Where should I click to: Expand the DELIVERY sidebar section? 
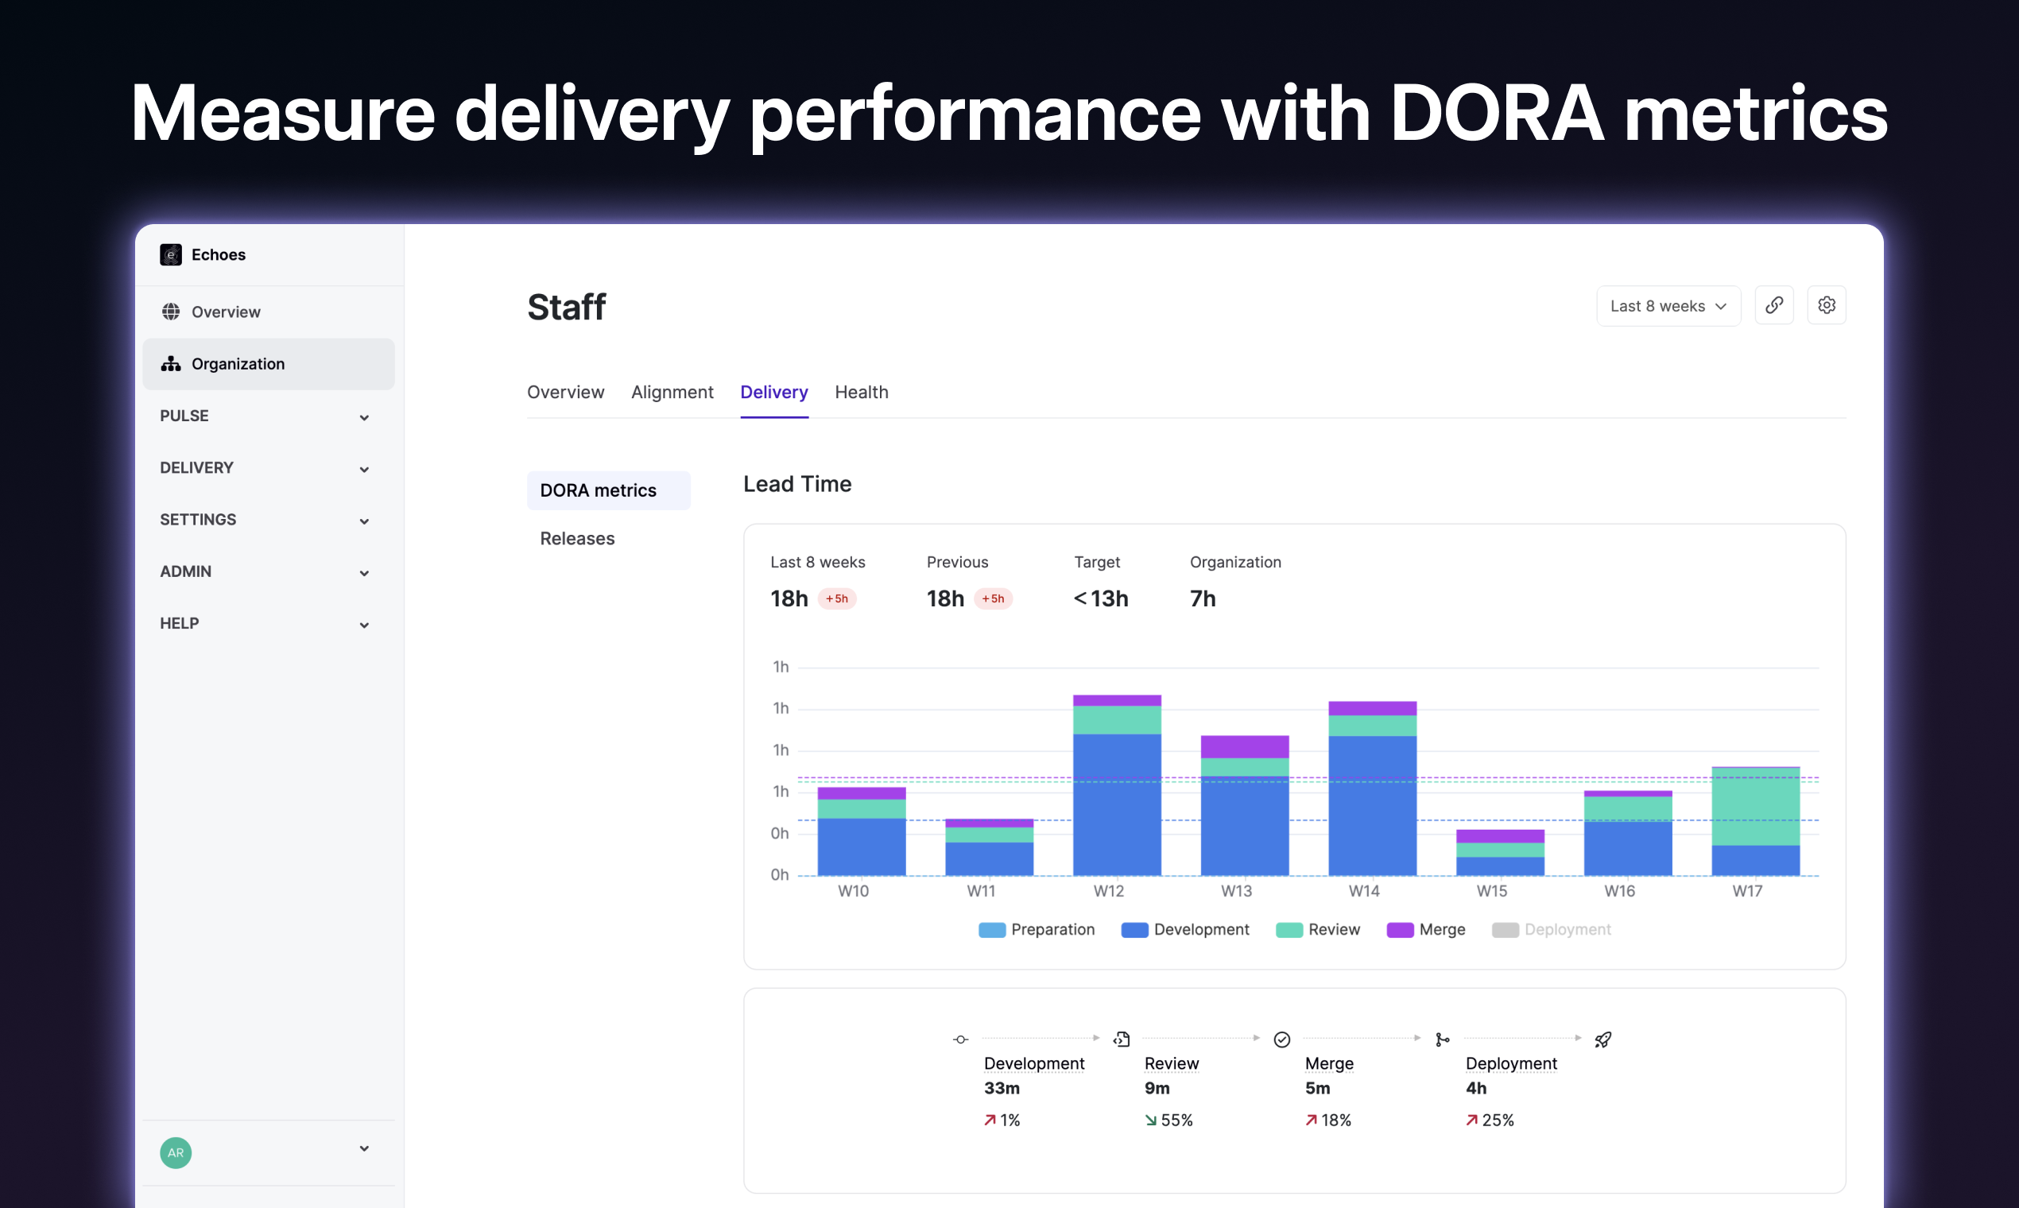pos(265,468)
